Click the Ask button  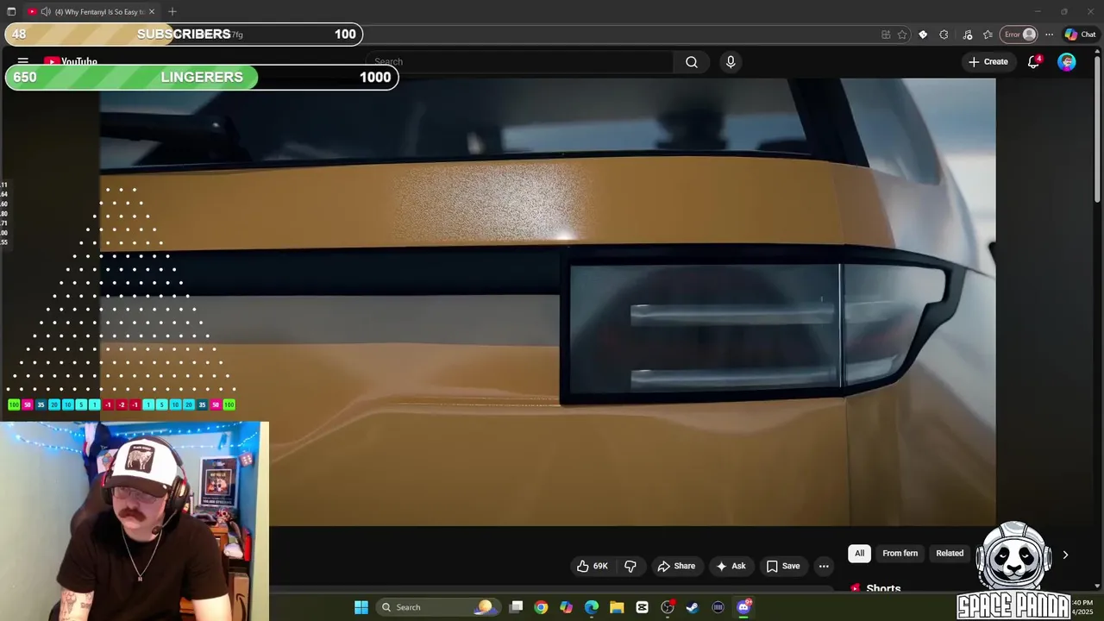coord(730,566)
